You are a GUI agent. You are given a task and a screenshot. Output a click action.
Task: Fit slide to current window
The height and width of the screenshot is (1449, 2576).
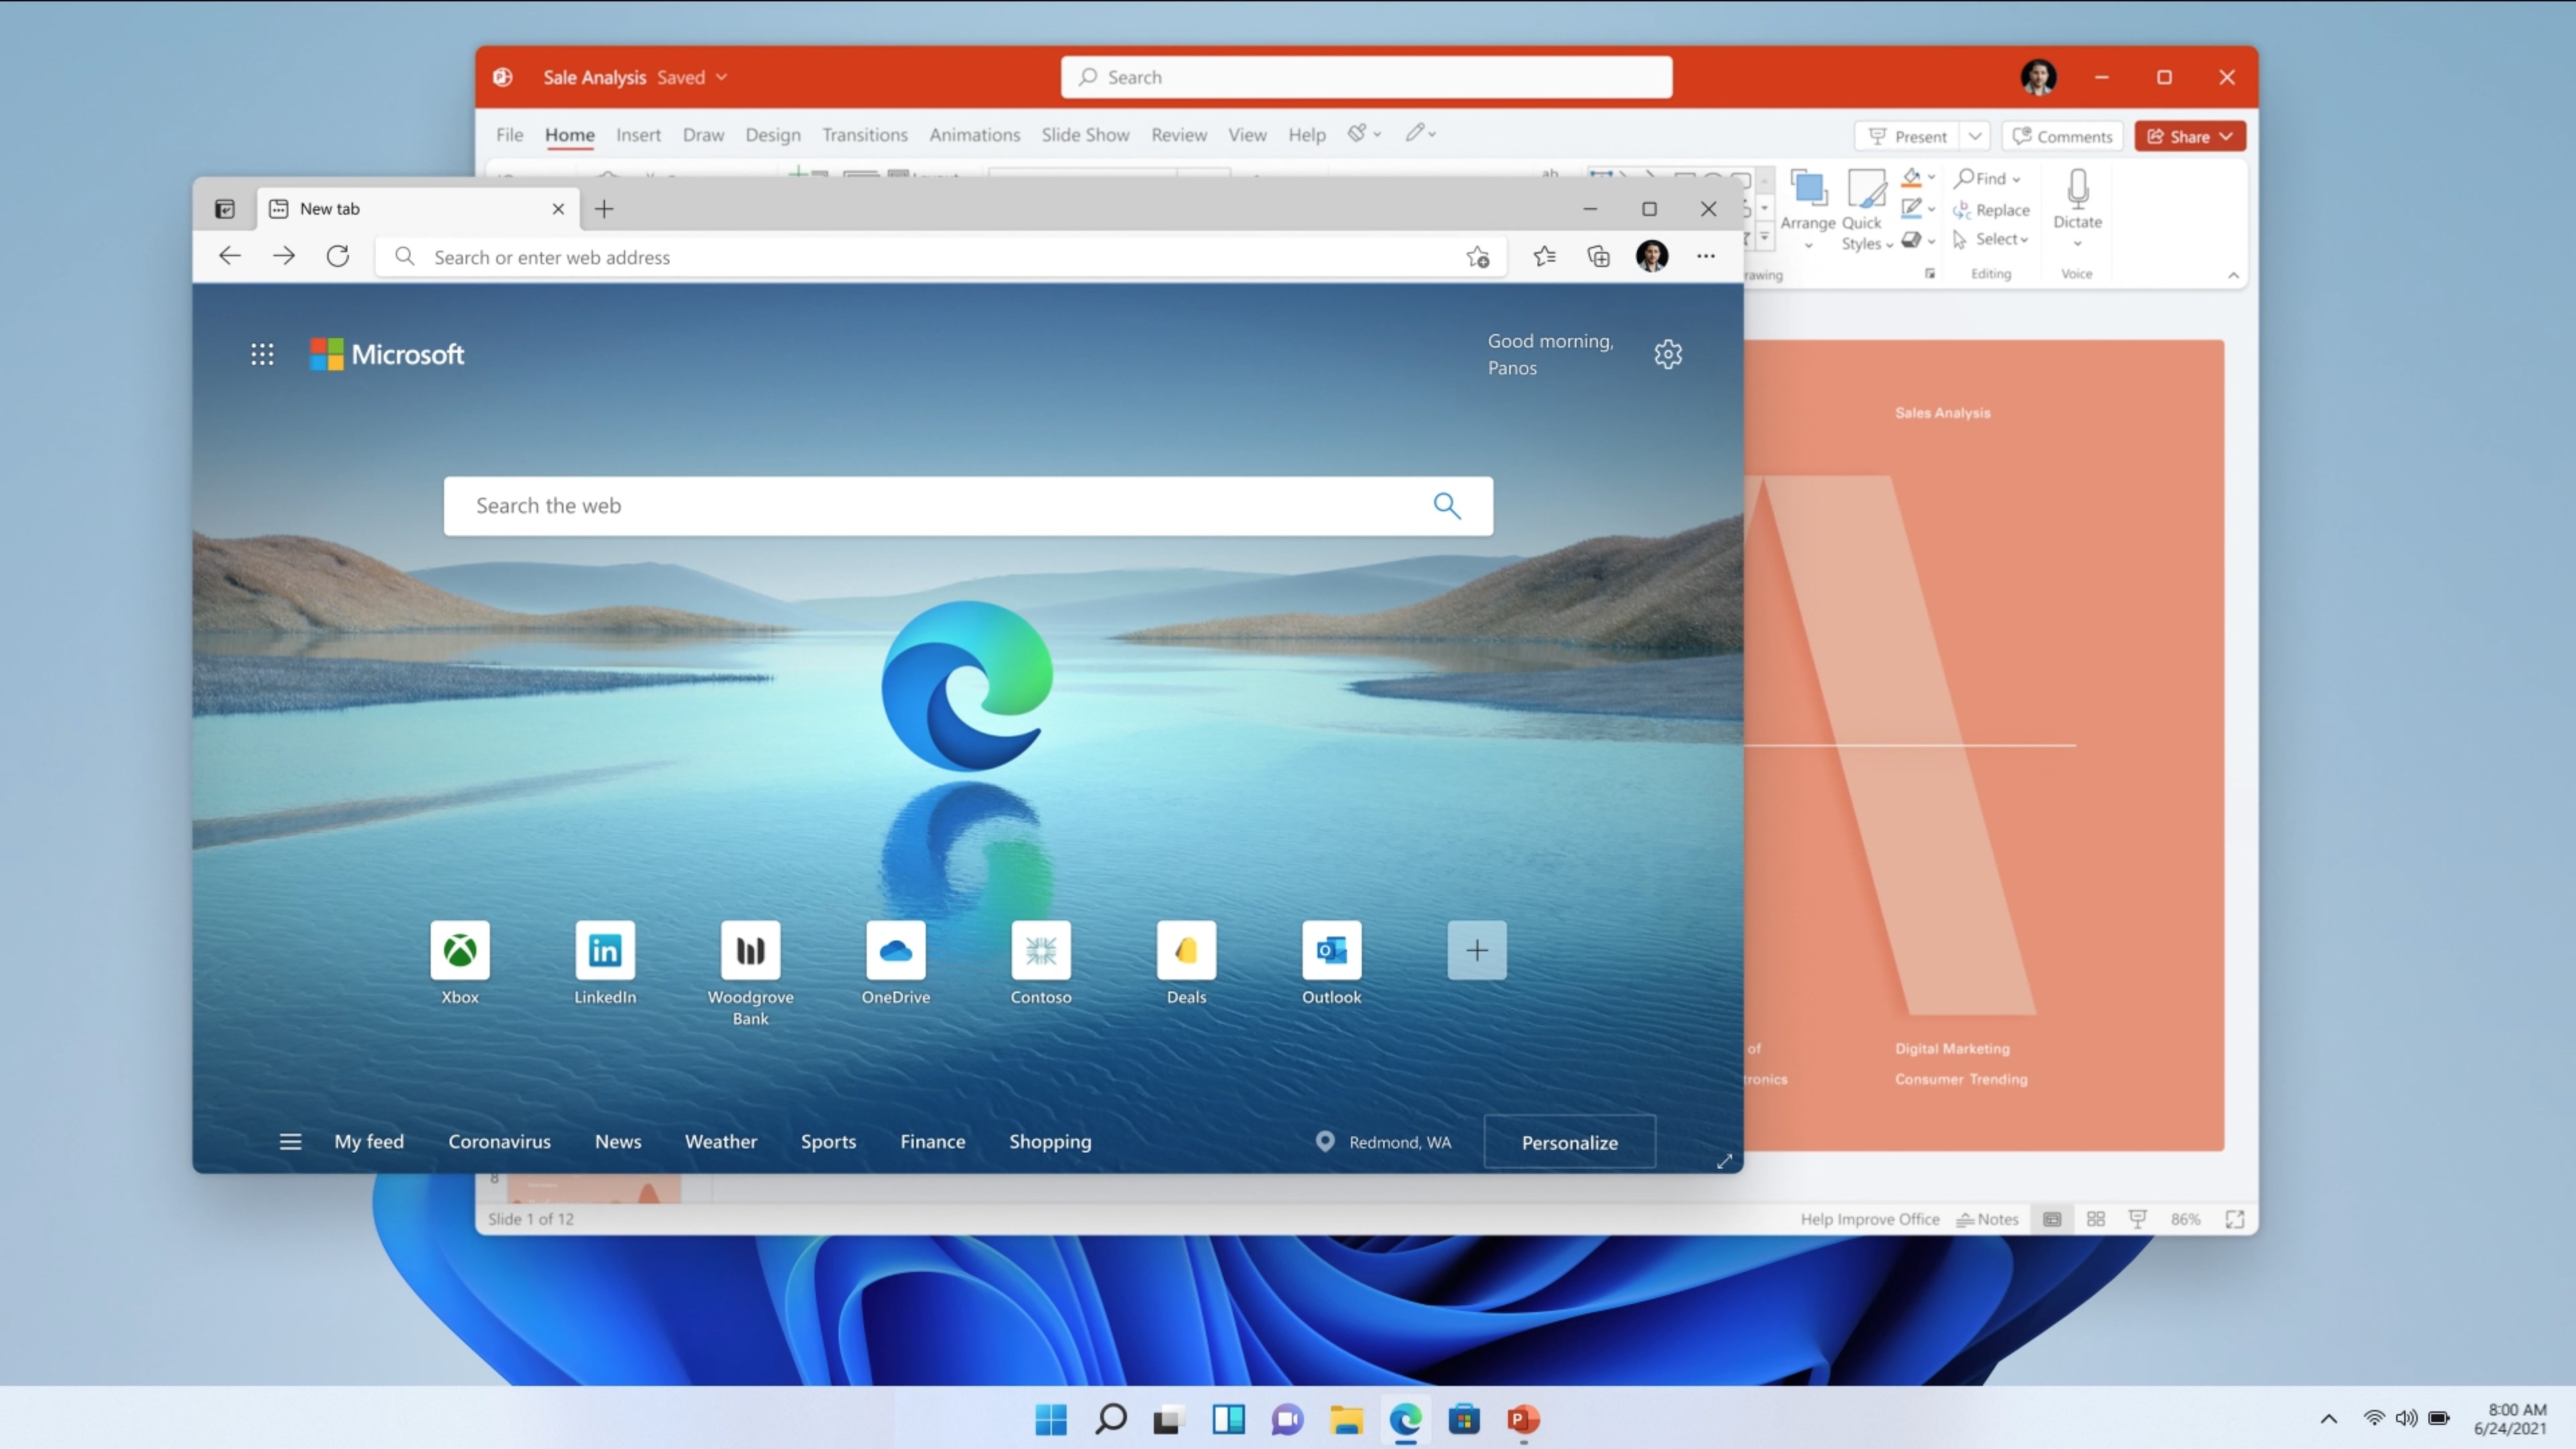click(2235, 1218)
